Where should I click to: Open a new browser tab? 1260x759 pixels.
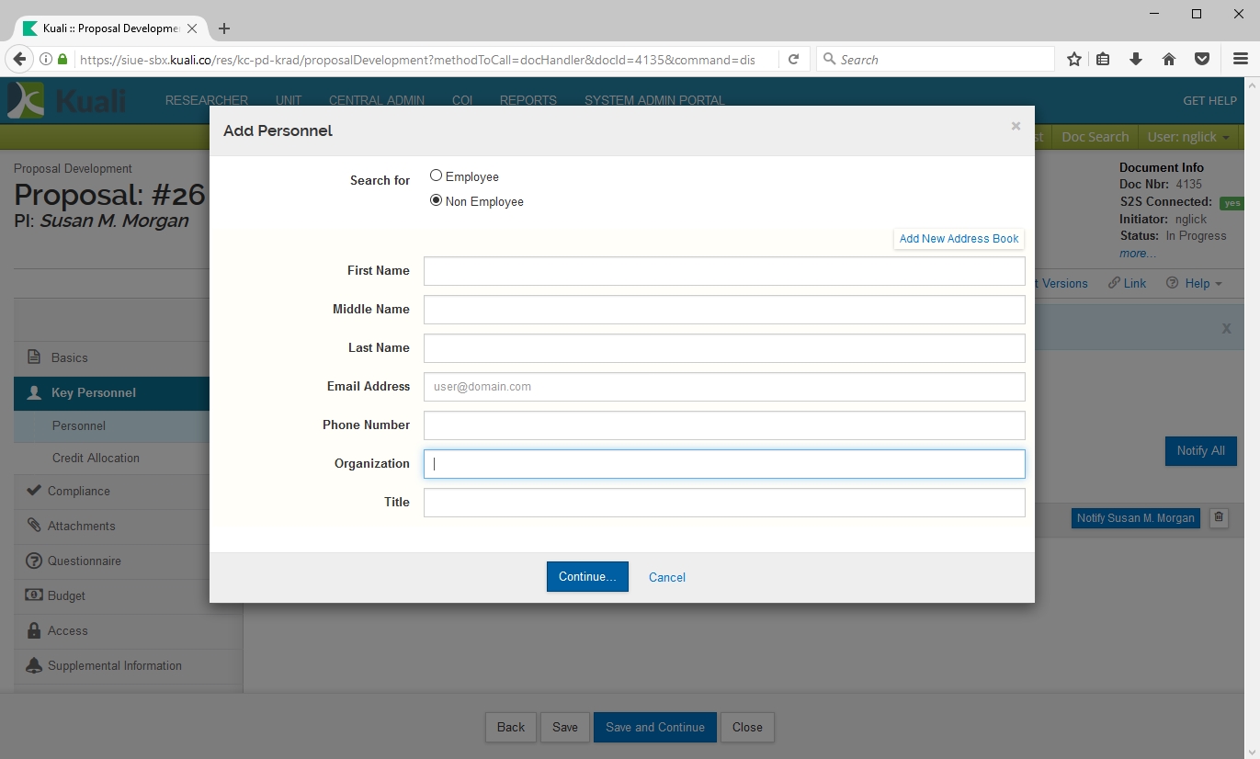coord(224,28)
